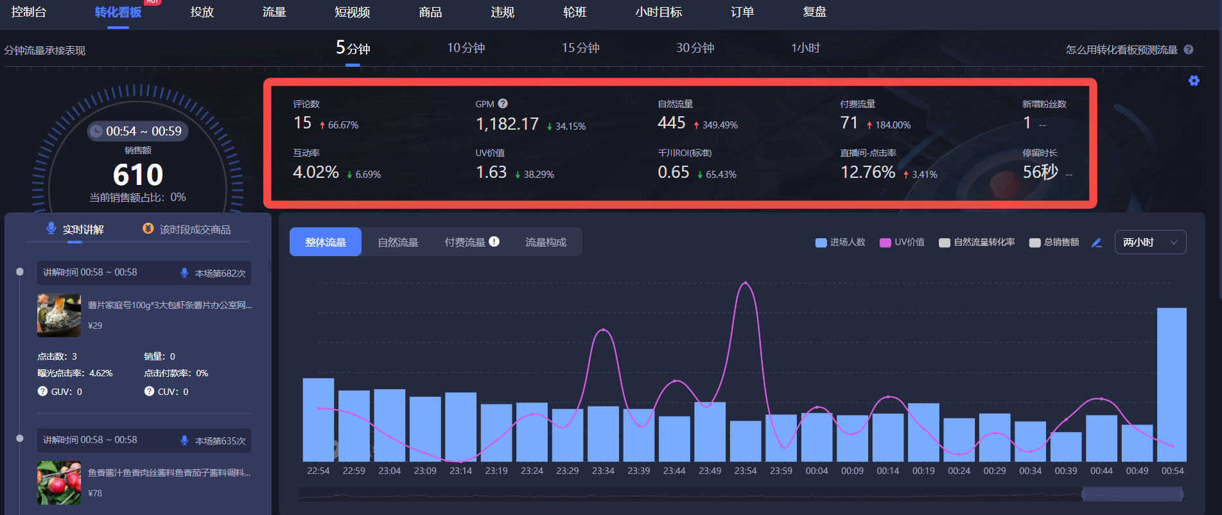Open the 转化看板 top tab

(x=118, y=12)
